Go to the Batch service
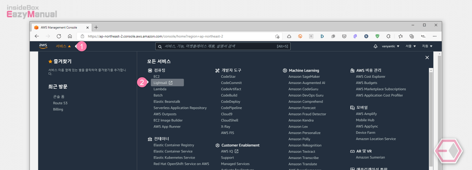The width and height of the screenshot is (472, 170). point(158,95)
